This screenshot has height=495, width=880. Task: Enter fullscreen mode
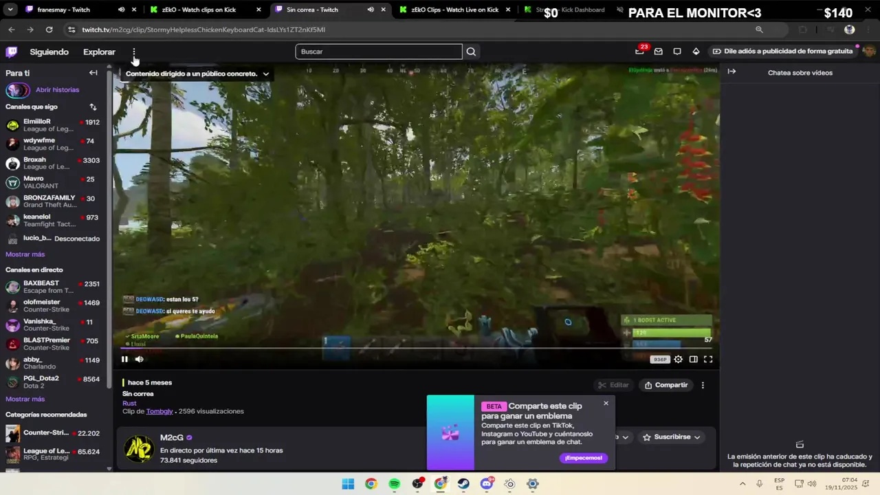click(708, 359)
